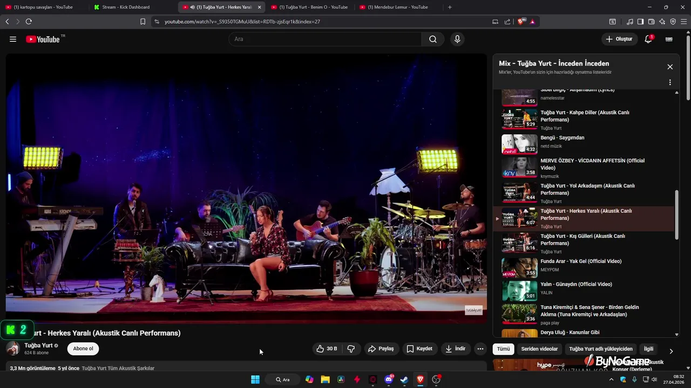The width and height of the screenshot is (691, 388).
Task: Go back in browser history
Action: [x=7, y=22]
